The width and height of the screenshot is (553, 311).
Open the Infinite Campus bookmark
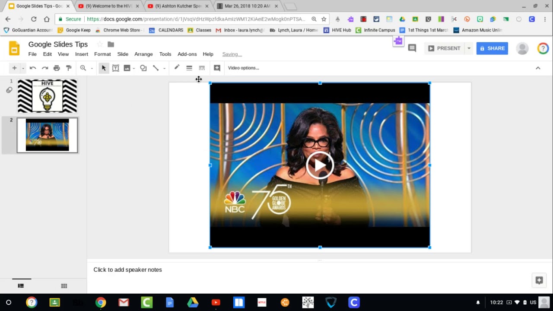(375, 30)
